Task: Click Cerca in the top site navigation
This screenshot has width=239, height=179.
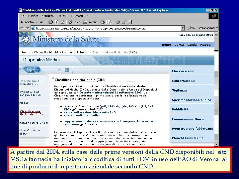Action: coord(179,45)
